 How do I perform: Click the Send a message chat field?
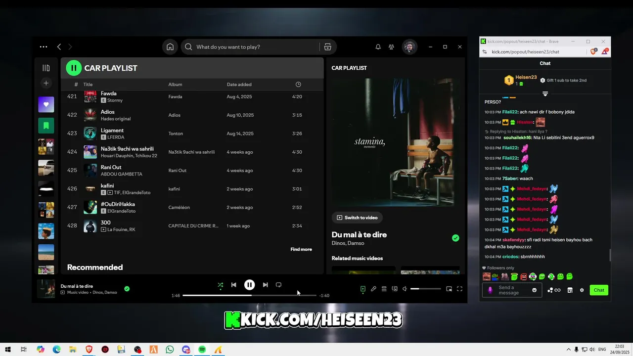coord(511,290)
